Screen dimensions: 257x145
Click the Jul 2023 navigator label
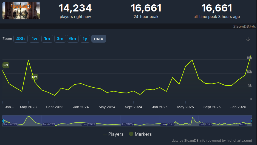(49, 124)
